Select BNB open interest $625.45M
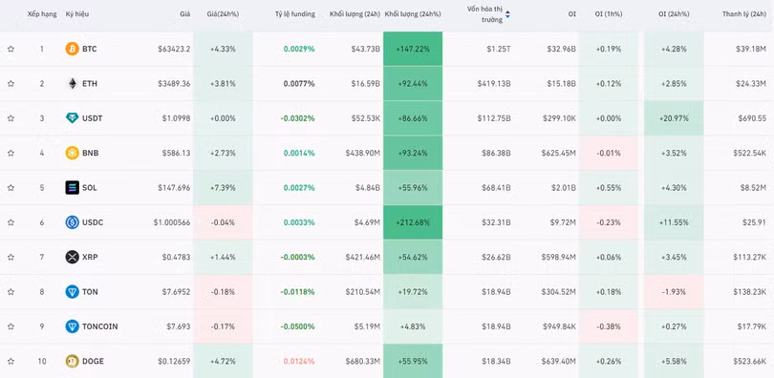The image size is (774, 378). click(x=558, y=153)
